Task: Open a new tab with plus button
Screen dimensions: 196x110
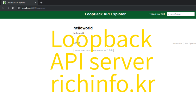Action: point(41,3)
